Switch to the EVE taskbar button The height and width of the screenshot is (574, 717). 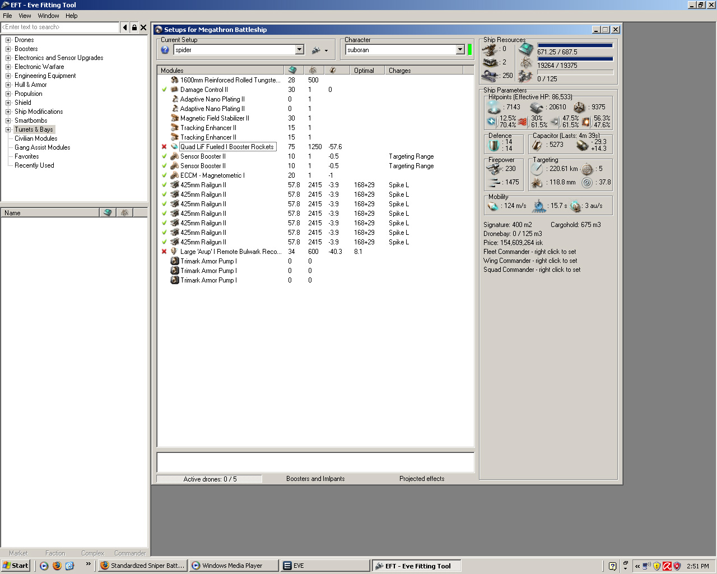[325, 566]
